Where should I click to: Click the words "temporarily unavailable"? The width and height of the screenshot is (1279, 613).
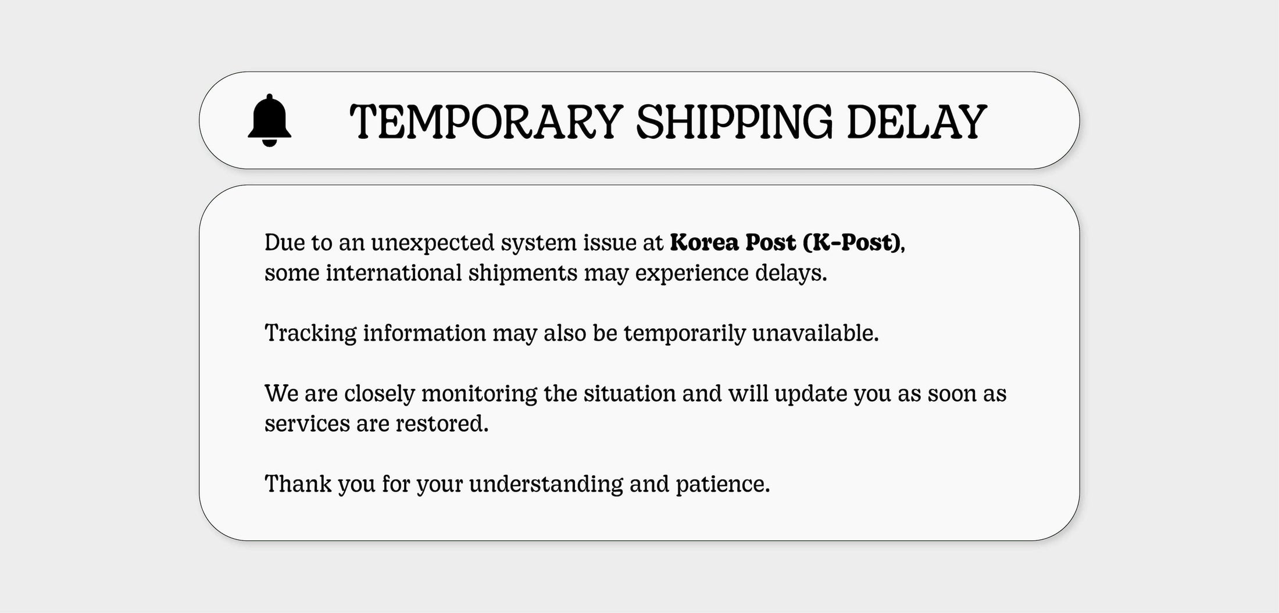[x=751, y=333]
